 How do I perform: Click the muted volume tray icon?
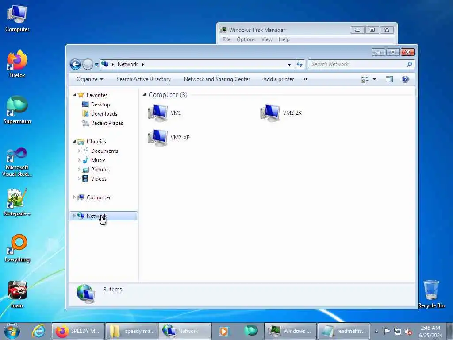408,332
